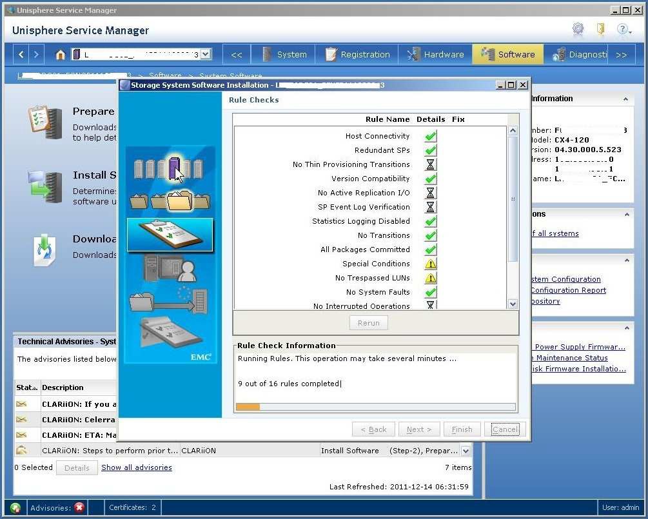Click the rule check progress bar
The image size is (648, 519).
pyautogui.click(x=376, y=407)
